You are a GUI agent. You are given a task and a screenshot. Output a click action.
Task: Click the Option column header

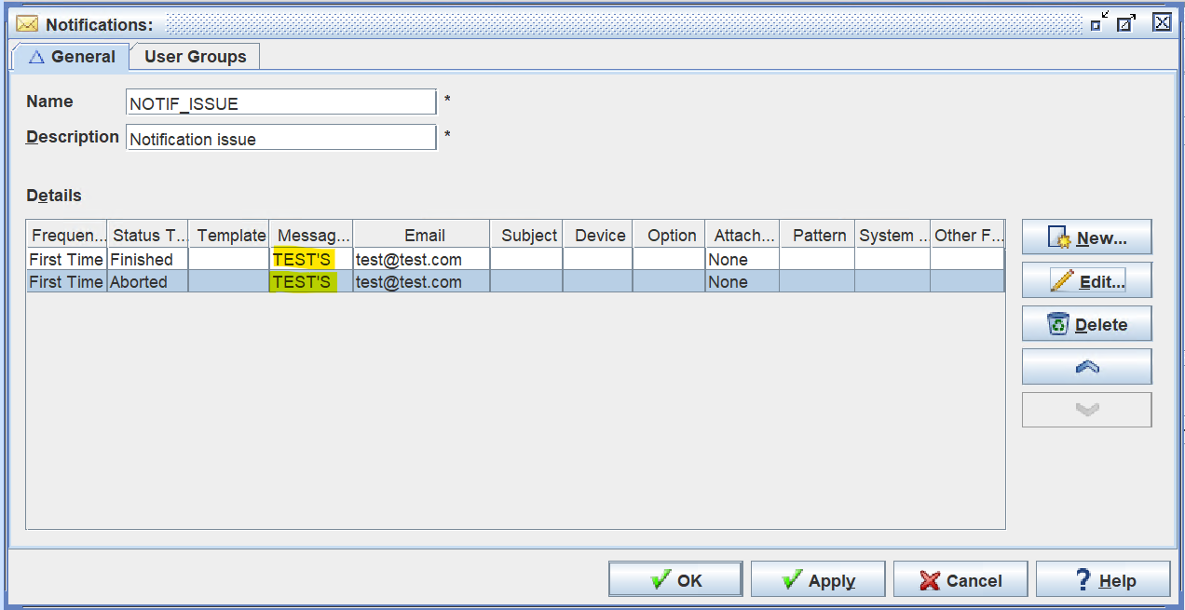[669, 235]
